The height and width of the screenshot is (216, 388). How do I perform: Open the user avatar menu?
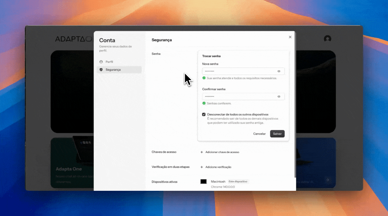coord(327,39)
